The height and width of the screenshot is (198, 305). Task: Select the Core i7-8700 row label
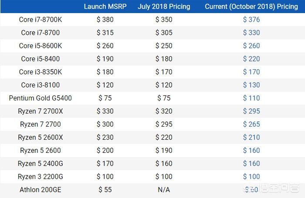[41, 33]
